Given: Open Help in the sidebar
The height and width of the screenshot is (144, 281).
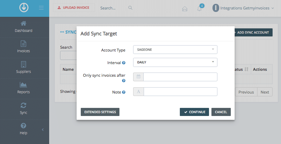Looking at the screenshot, I should coord(24,129).
